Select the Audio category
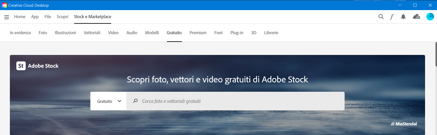 click(132, 33)
